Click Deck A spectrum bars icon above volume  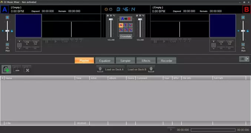point(108,16)
